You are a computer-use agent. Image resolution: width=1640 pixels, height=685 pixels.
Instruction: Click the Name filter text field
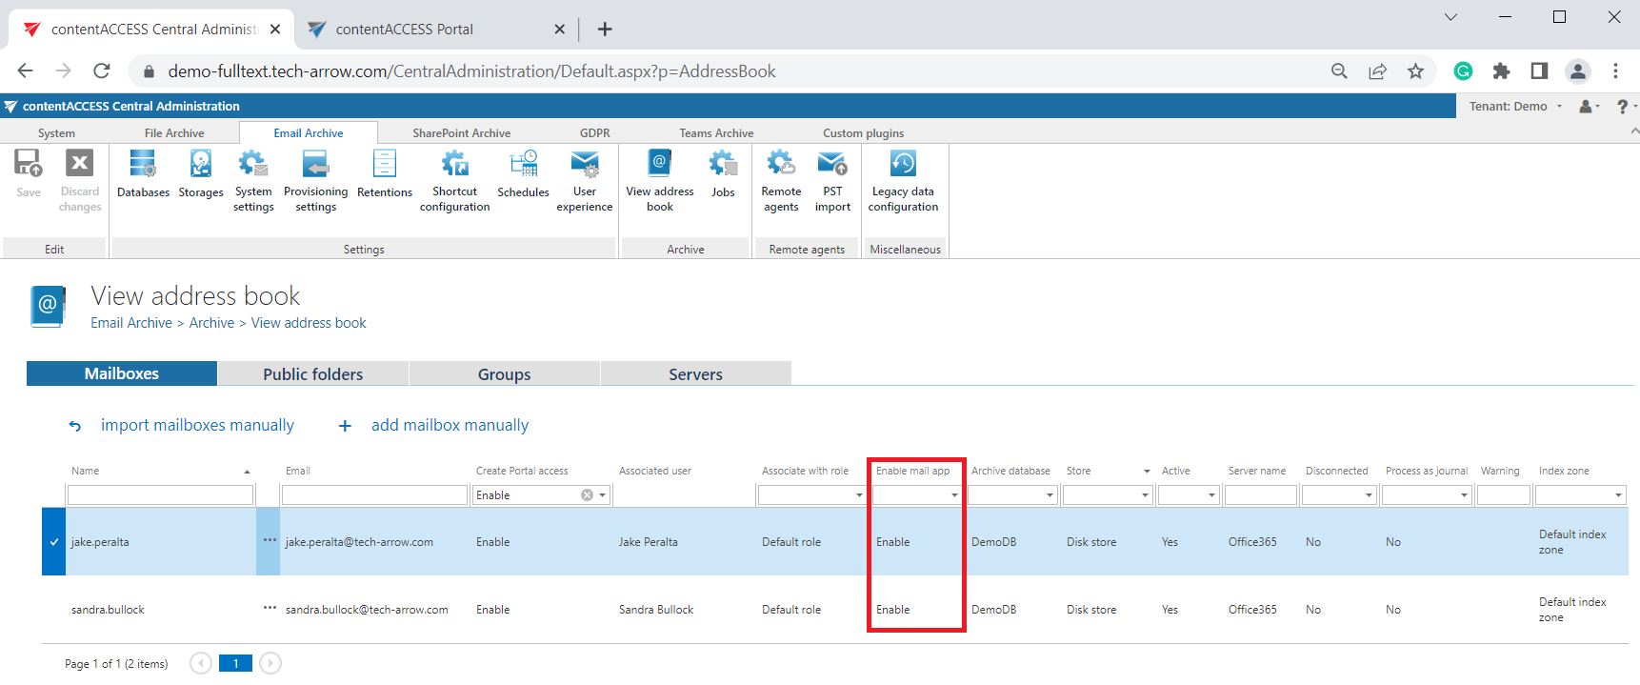160,495
